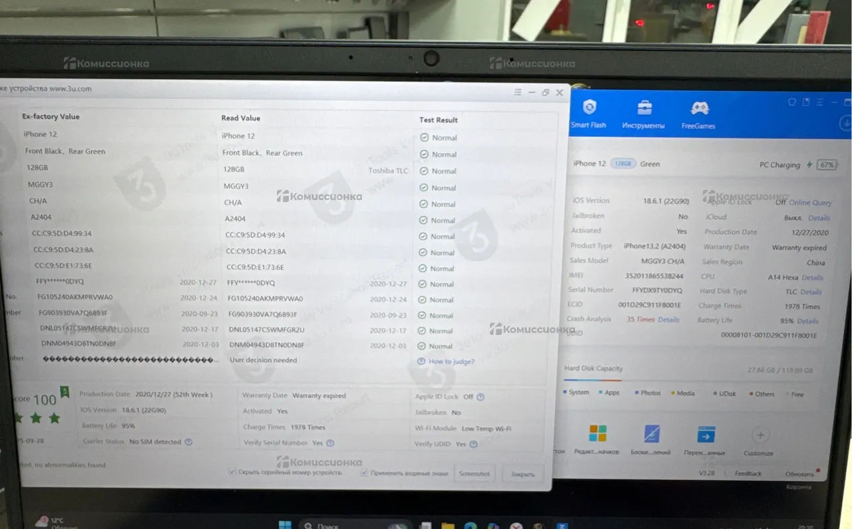Click serial number FFYDX9TY0DYQ
The height and width of the screenshot is (529, 852).
pyautogui.click(x=657, y=290)
